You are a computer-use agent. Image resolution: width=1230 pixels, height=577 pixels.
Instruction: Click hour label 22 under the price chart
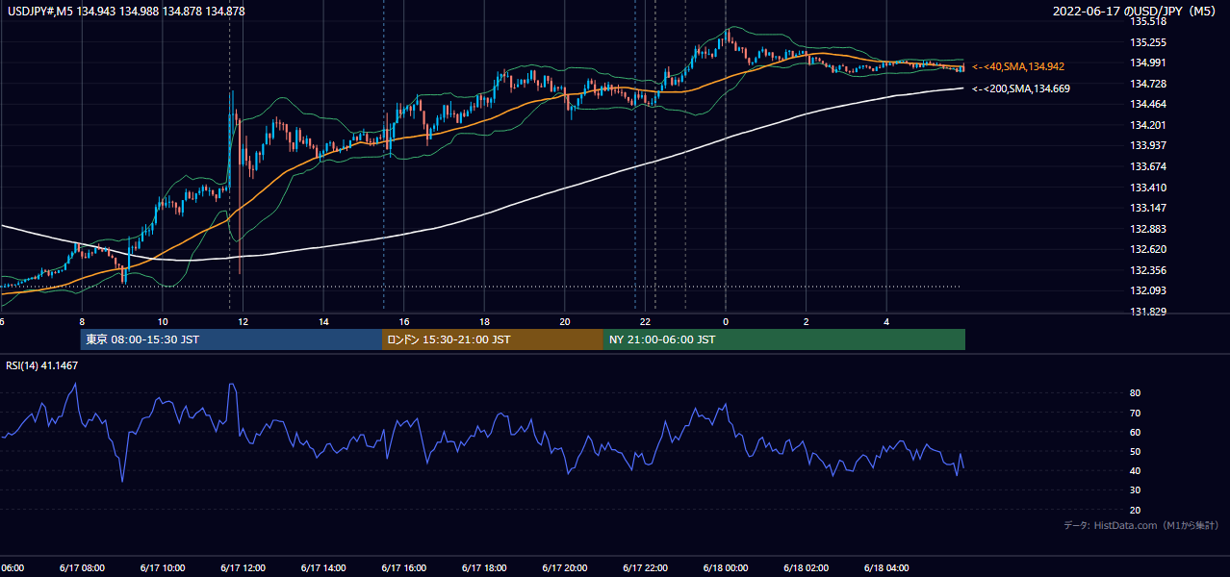[646, 321]
